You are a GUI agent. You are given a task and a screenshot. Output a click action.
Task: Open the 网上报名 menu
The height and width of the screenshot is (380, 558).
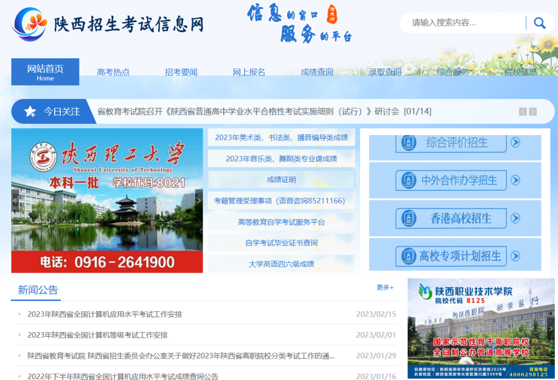tap(249, 72)
